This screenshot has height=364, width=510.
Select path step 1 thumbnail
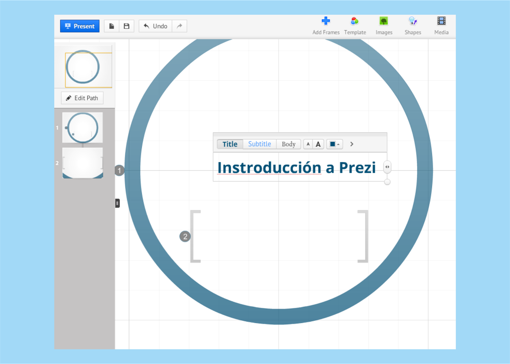(83, 128)
